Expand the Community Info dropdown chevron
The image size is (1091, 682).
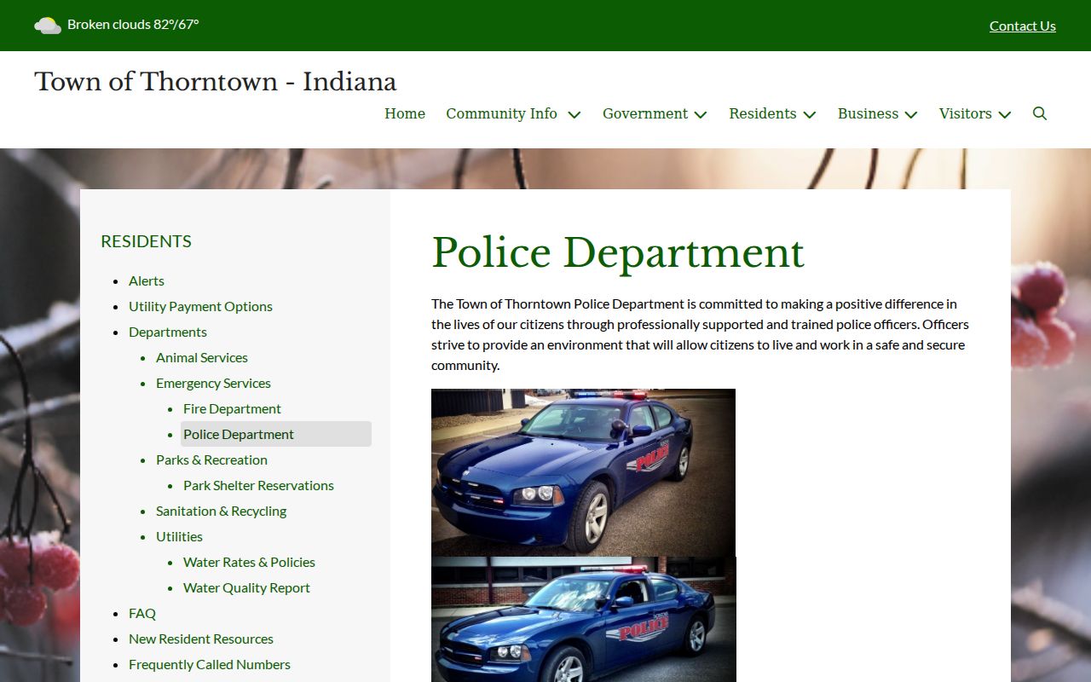coord(574,114)
